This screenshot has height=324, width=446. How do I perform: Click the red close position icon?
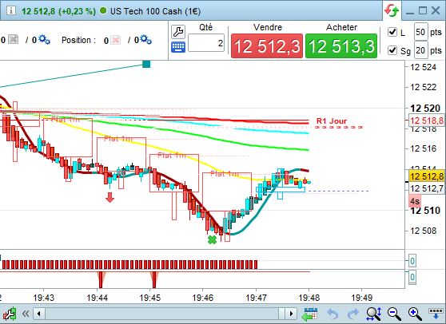[x=115, y=40]
